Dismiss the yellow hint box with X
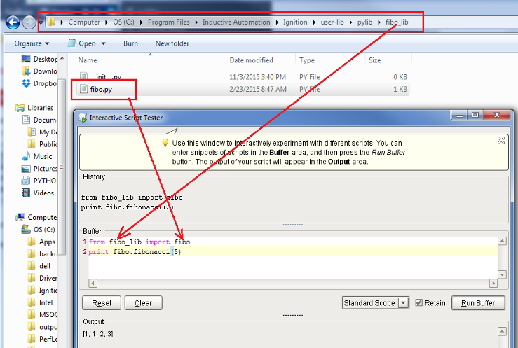 (x=500, y=140)
